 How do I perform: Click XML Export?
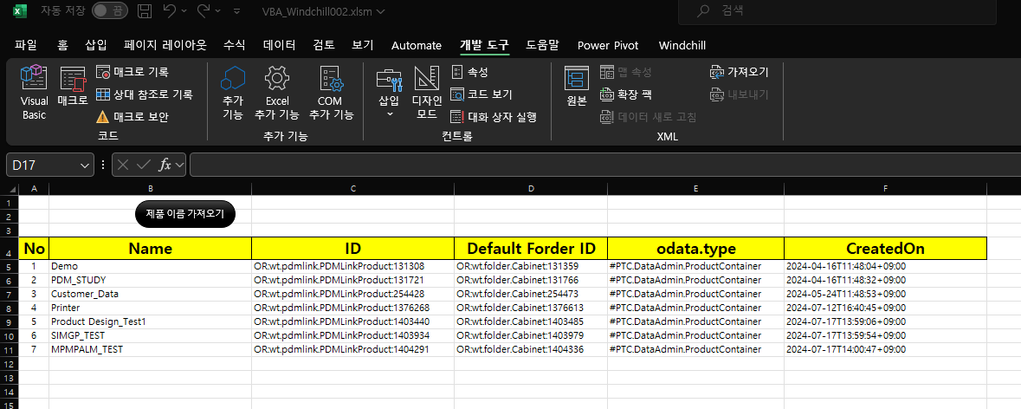click(x=739, y=94)
